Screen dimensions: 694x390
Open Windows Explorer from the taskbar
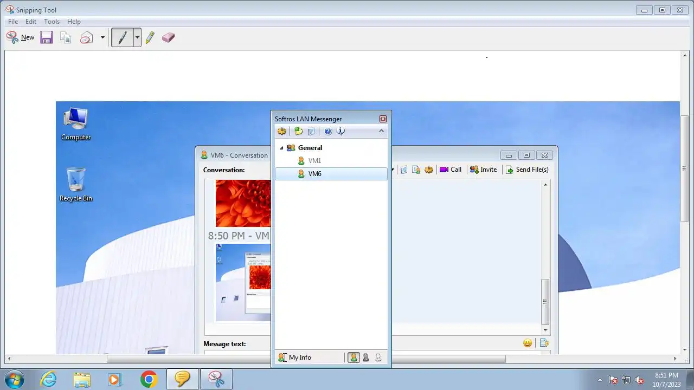82,379
